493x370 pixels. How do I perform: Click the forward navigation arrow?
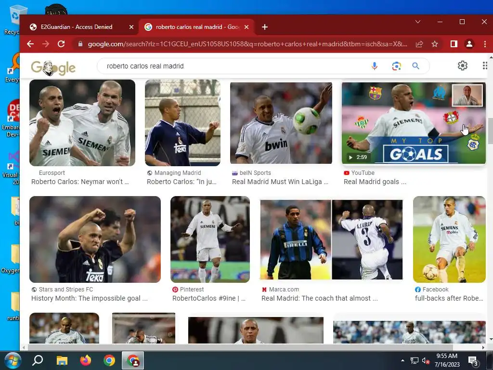tap(46, 44)
